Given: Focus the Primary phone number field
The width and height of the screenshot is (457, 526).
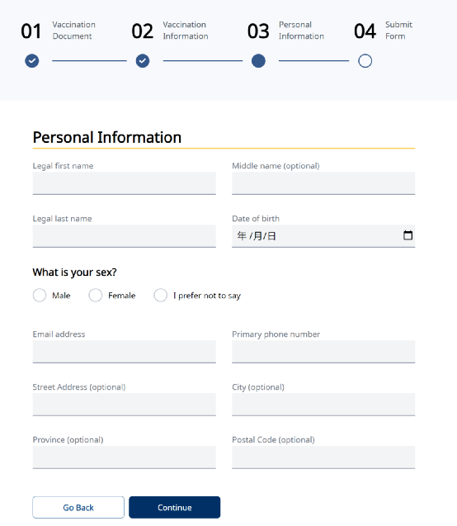Looking at the screenshot, I should (x=323, y=352).
